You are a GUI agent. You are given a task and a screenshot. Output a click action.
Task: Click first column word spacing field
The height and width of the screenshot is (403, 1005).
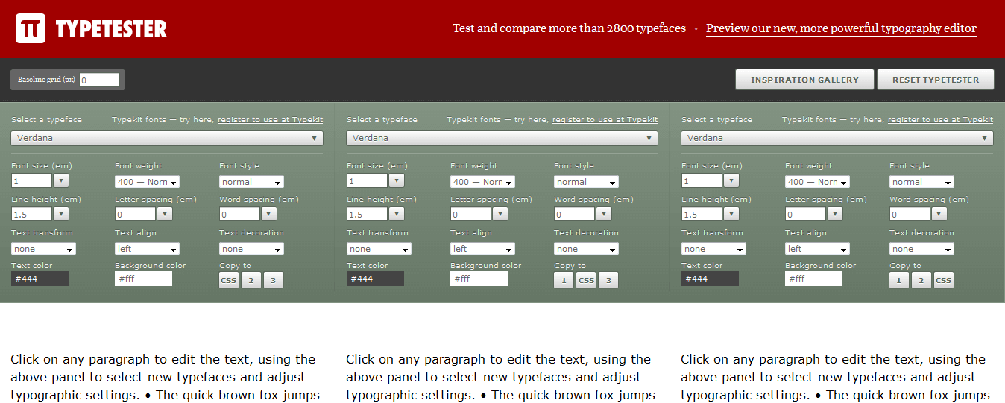pos(239,214)
